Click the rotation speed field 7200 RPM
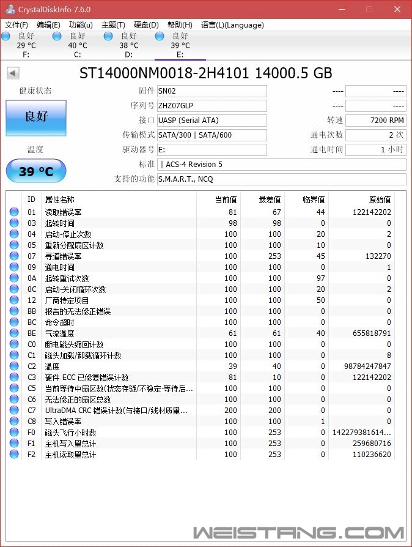Screen dimensions: 412x547 376,121
